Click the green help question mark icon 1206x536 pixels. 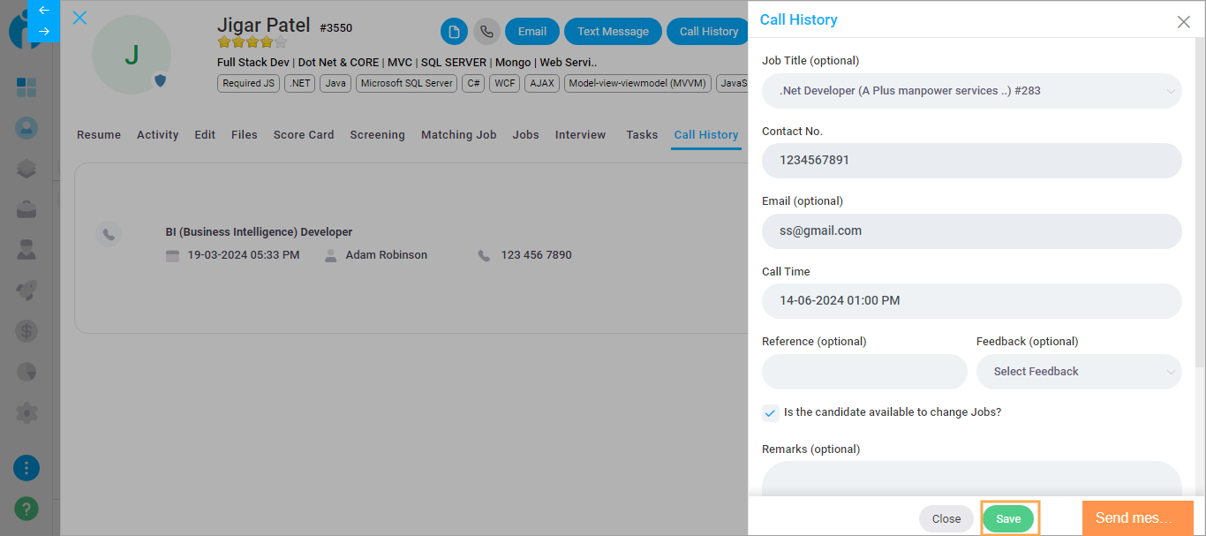[x=26, y=510]
